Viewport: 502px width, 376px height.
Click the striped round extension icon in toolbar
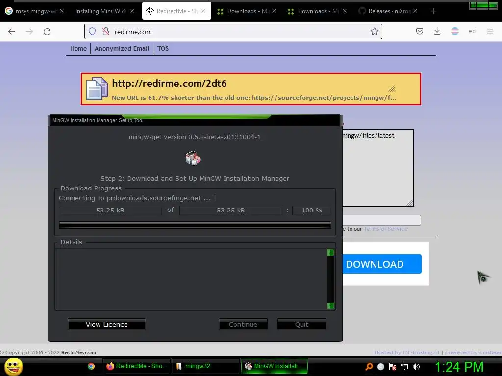pyautogui.click(x=455, y=31)
